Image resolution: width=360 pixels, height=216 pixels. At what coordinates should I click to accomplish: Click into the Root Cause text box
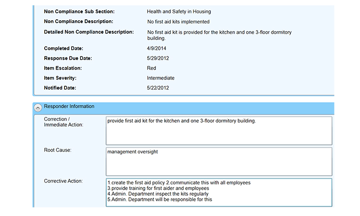[219, 161]
